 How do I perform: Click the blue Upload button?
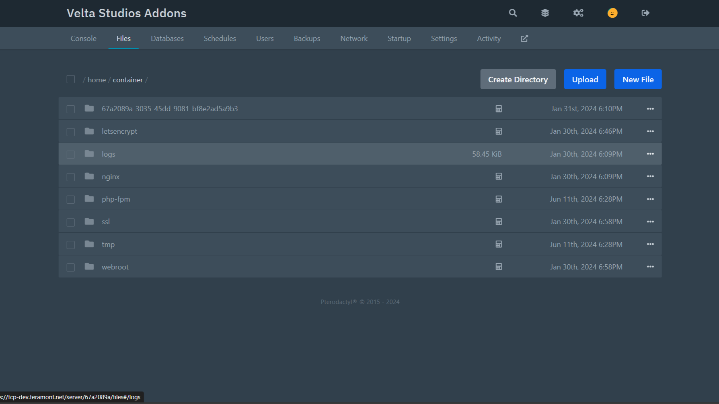point(585,80)
